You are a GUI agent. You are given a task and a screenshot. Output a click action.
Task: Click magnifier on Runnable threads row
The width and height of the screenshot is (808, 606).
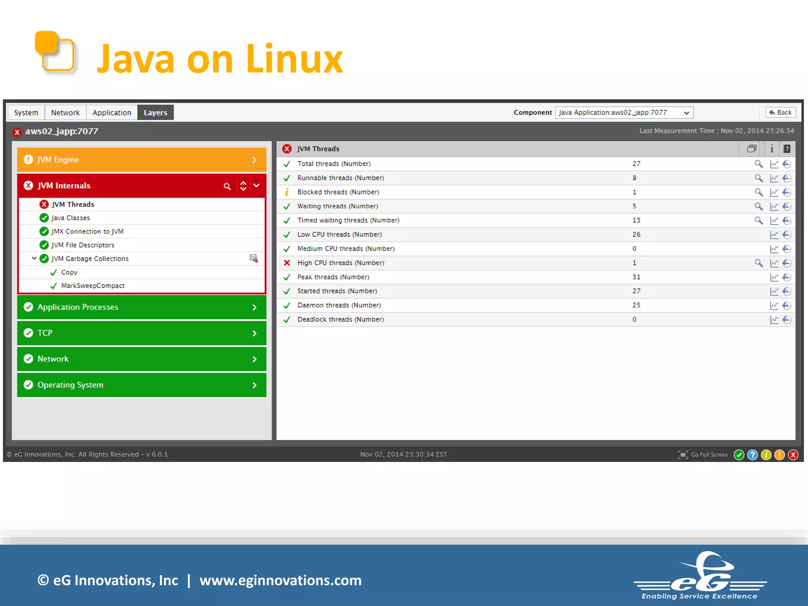point(758,178)
